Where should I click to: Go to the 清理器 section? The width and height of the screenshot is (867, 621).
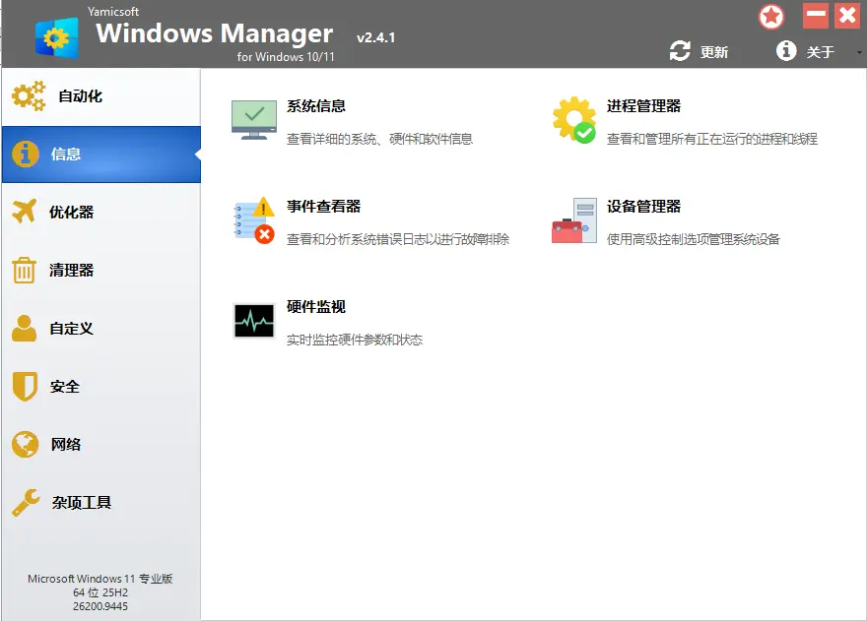[x=101, y=271]
